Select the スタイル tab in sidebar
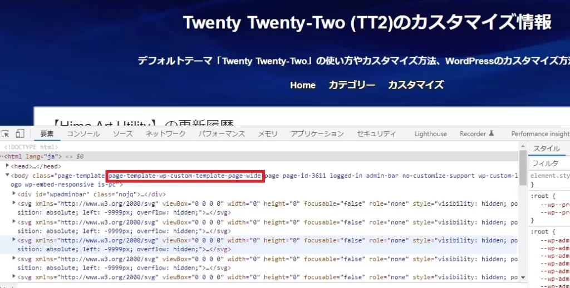The height and width of the screenshot is (288, 570). pos(547,148)
